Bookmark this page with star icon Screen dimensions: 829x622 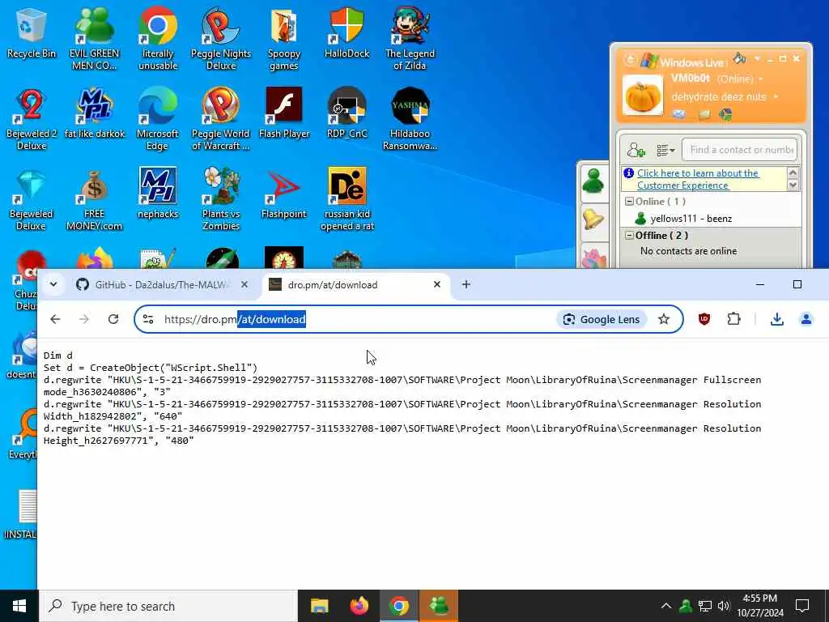(664, 319)
